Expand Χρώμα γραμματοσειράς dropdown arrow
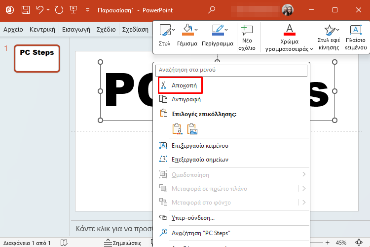This screenshot has height=247, width=370. 311,49
